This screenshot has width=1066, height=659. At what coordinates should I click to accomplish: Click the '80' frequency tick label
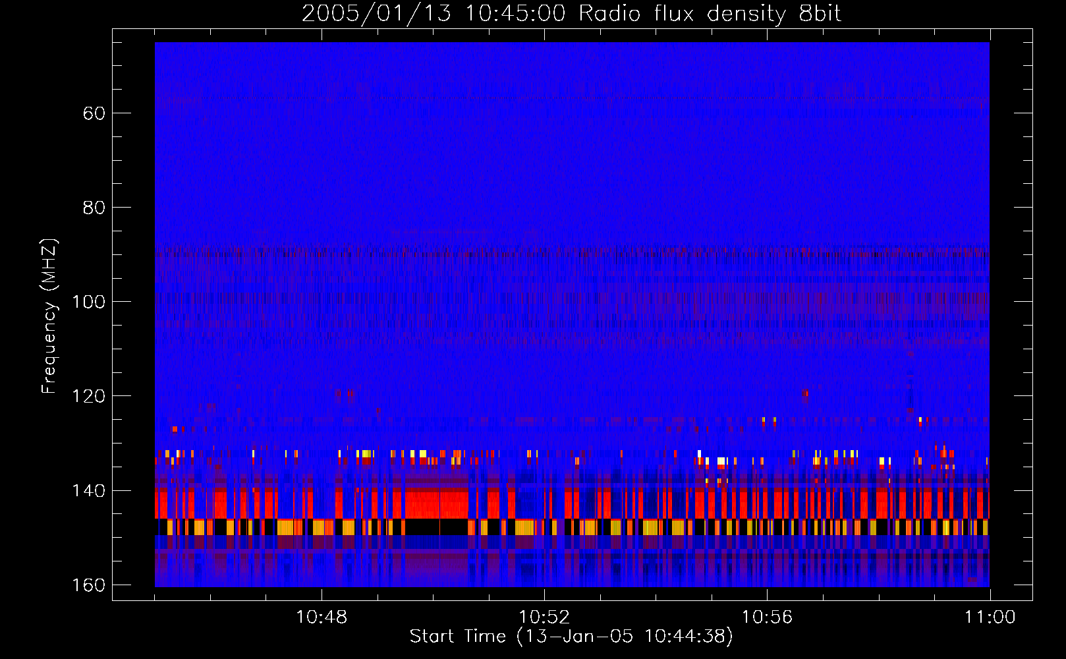coord(94,208)
